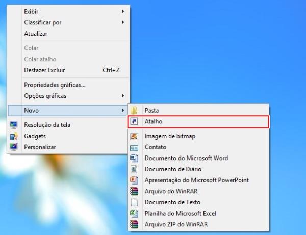This screenshot has width=306, height=235.
Task: Open Resolução da tela settings
Action: pos(68,125)
